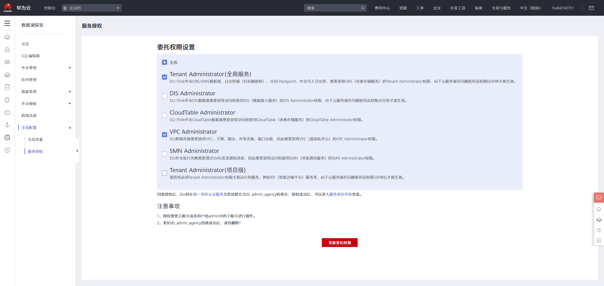Click the 数据湖探索 service title
Image resolution: width=604 pixels, height=286 pixels.
point(32,25)
